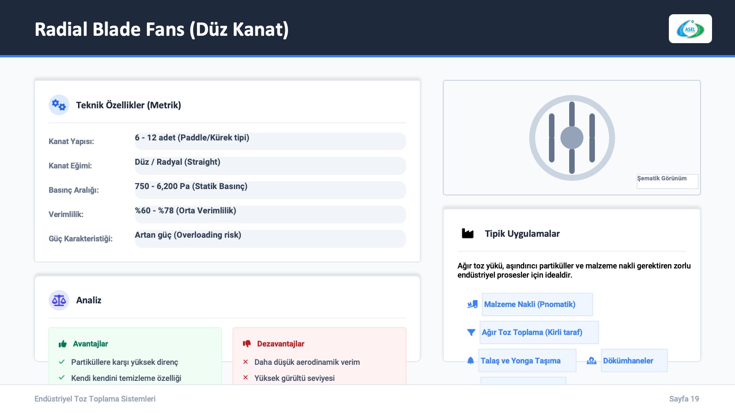735x413 pixels.
Task: Click the forklift icon beside Malzeme Nakli
Action: tap(472, 304)
